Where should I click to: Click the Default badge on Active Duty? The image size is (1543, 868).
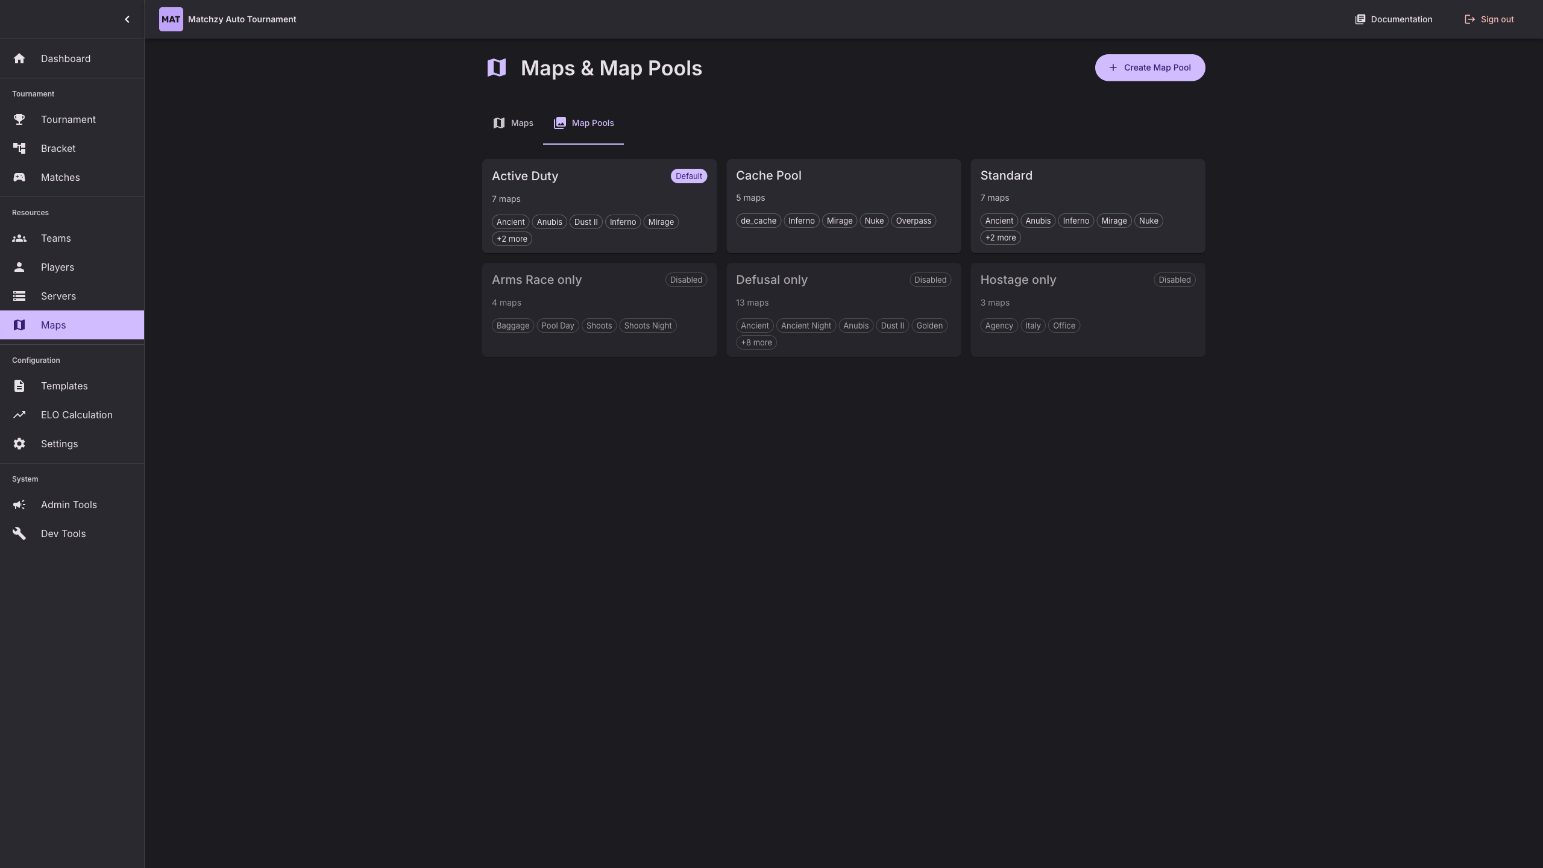point(688,175)
